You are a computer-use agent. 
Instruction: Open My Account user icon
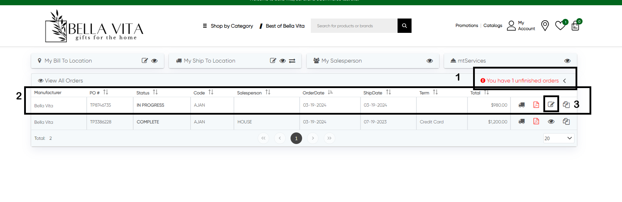click(x=511, y=26)
